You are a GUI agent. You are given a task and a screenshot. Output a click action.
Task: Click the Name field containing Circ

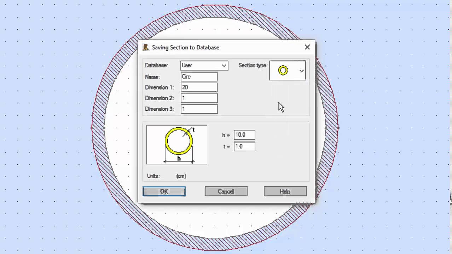pyautogui.click(x=199, y=77)
